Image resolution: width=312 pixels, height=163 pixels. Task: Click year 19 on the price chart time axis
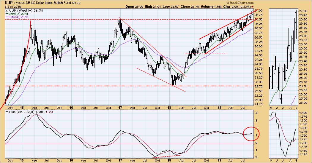point(219,108)
